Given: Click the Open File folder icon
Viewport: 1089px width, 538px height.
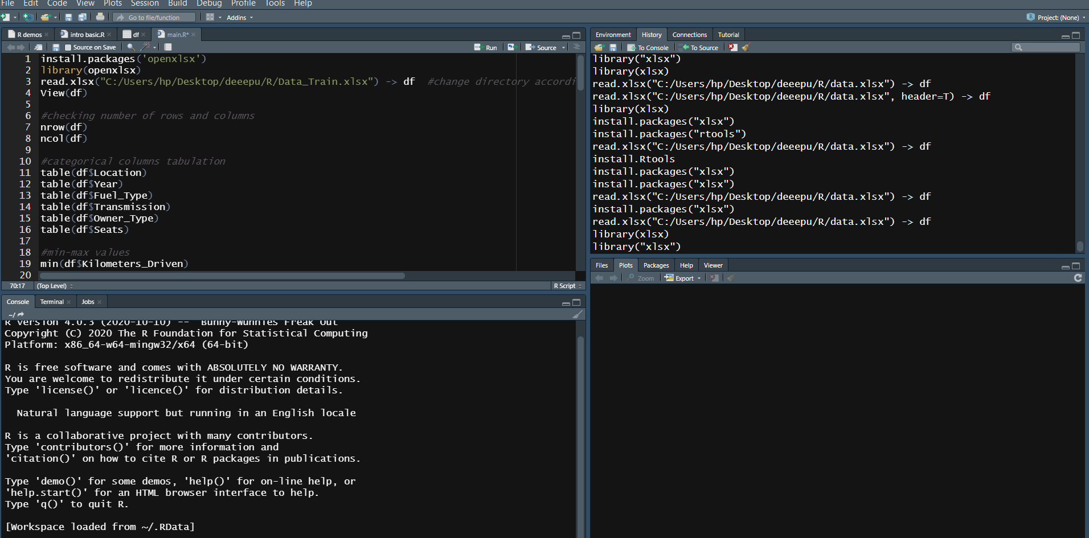Looking at the screenshot, I should 45,17.
